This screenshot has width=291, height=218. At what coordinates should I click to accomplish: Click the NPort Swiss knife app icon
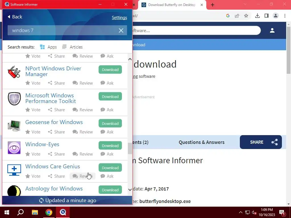tap(14, 72)
